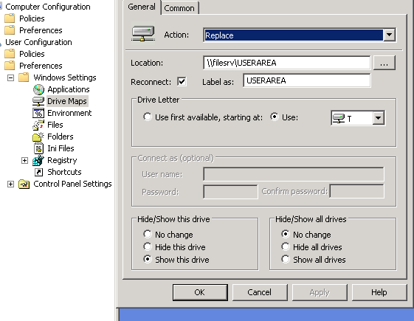Click the Help button
The width and height of the screenshot is (414, 321).
pos(379,292)
